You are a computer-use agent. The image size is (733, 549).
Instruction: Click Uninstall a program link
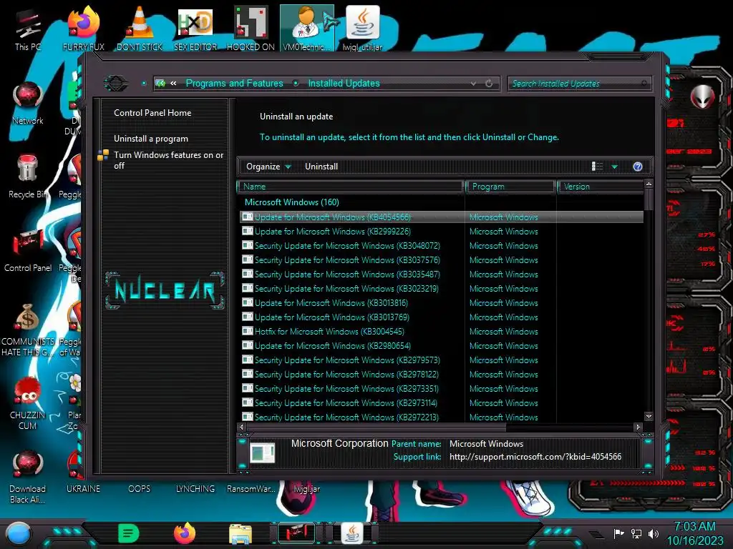151,139
